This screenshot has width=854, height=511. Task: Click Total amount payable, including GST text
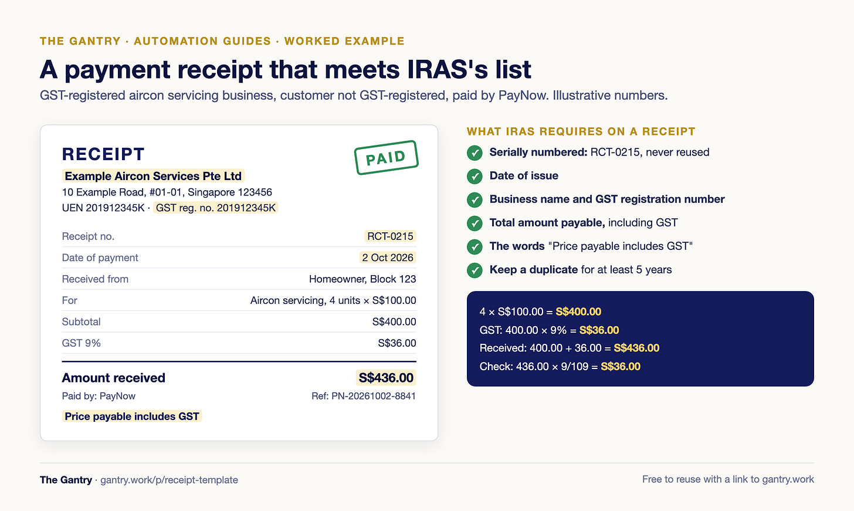[584, 223]
